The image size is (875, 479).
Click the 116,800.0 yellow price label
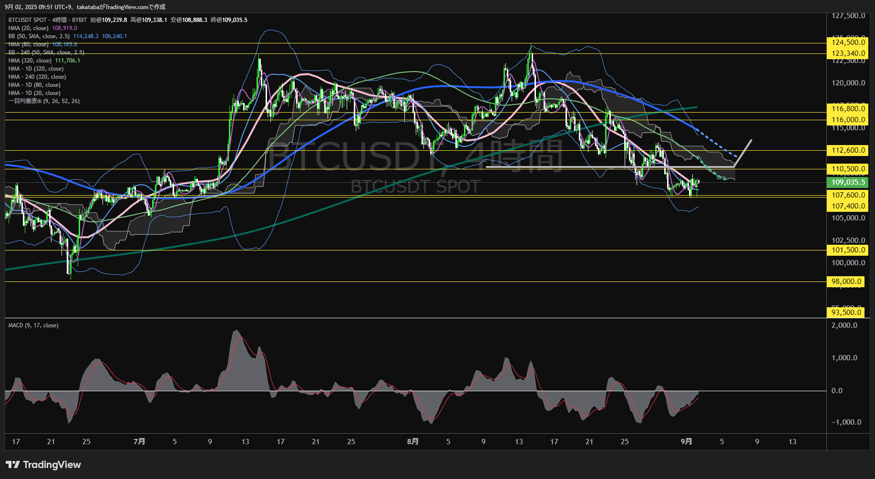coord(848,109)
